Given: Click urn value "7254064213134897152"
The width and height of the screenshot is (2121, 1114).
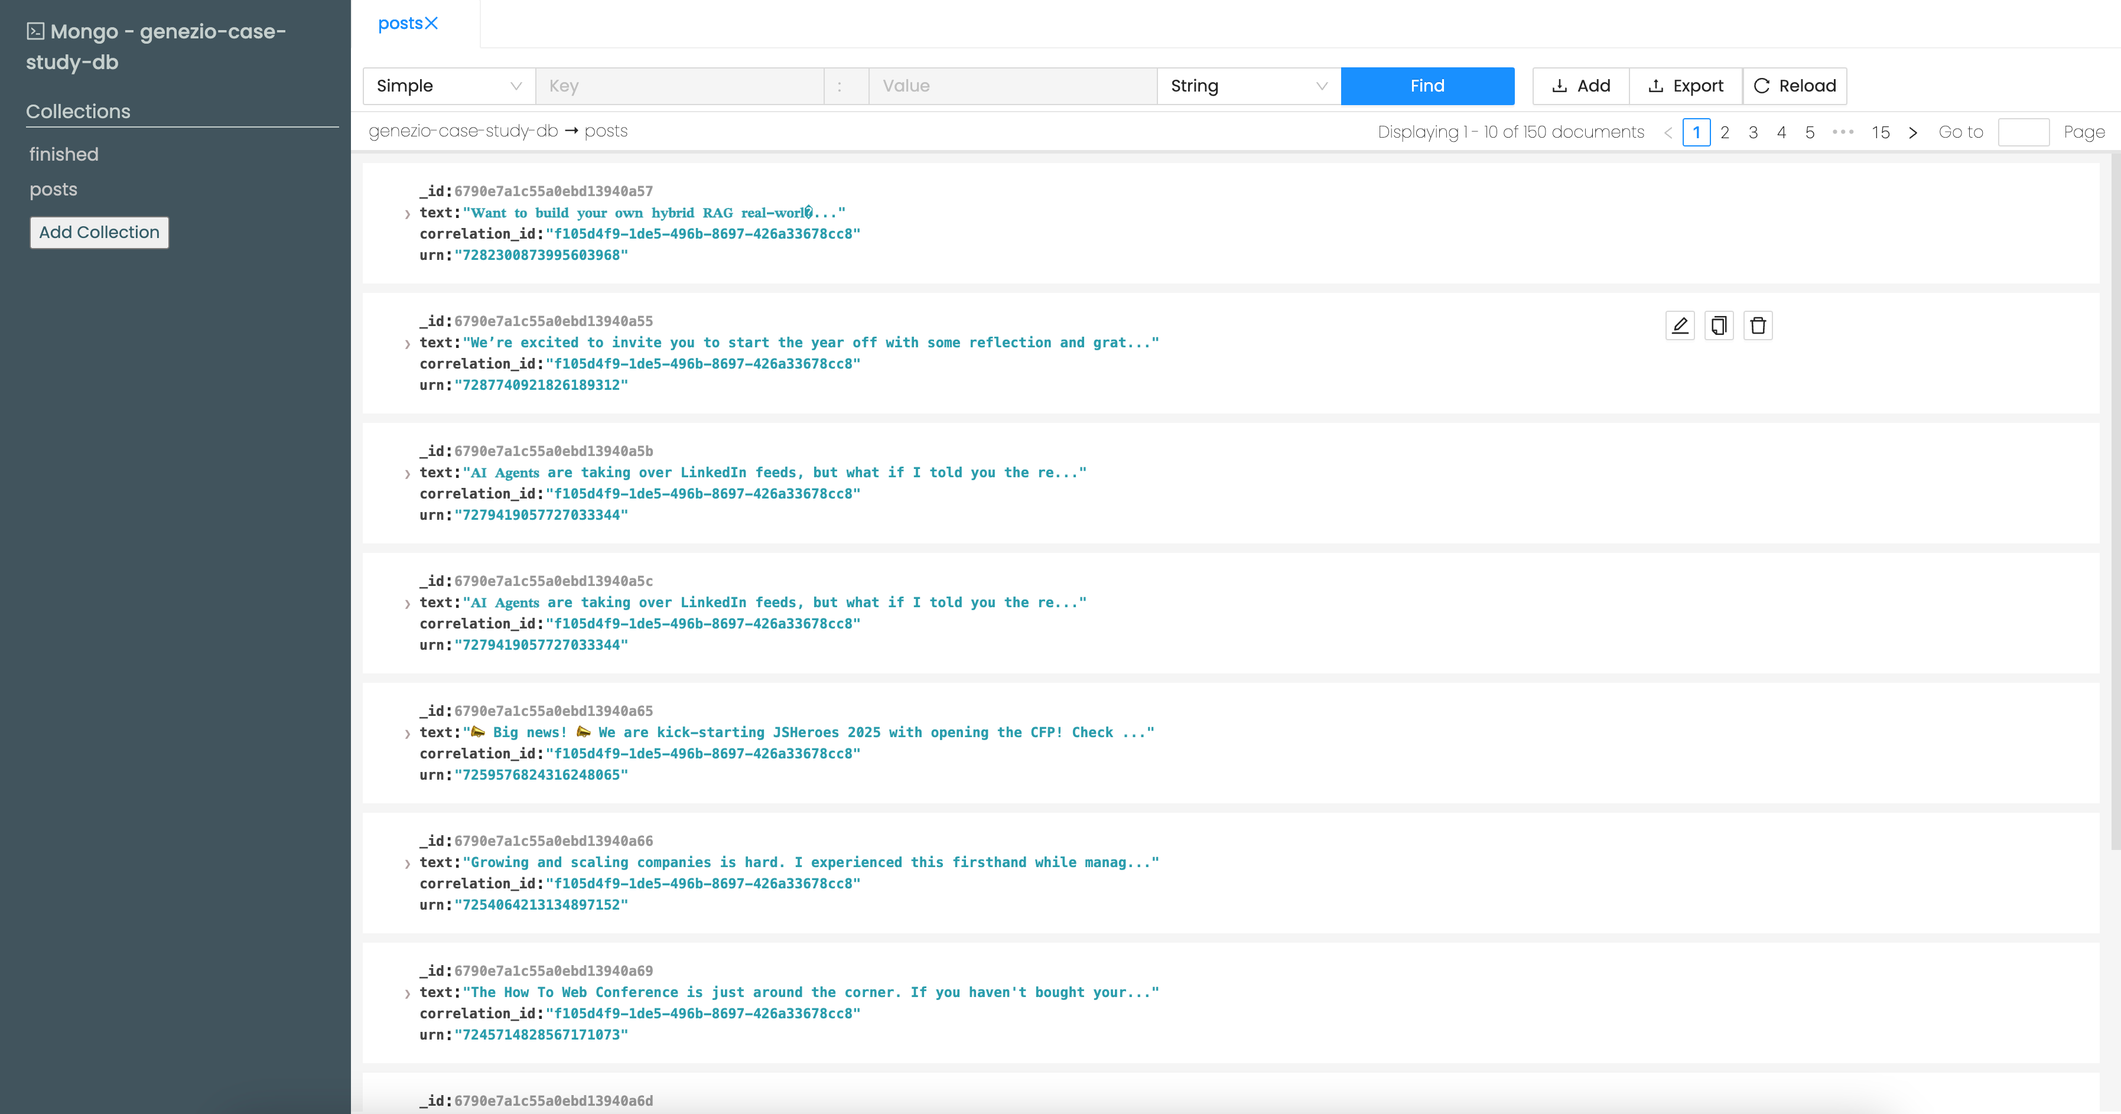Looking at the screenshot, I should point(541,905).
